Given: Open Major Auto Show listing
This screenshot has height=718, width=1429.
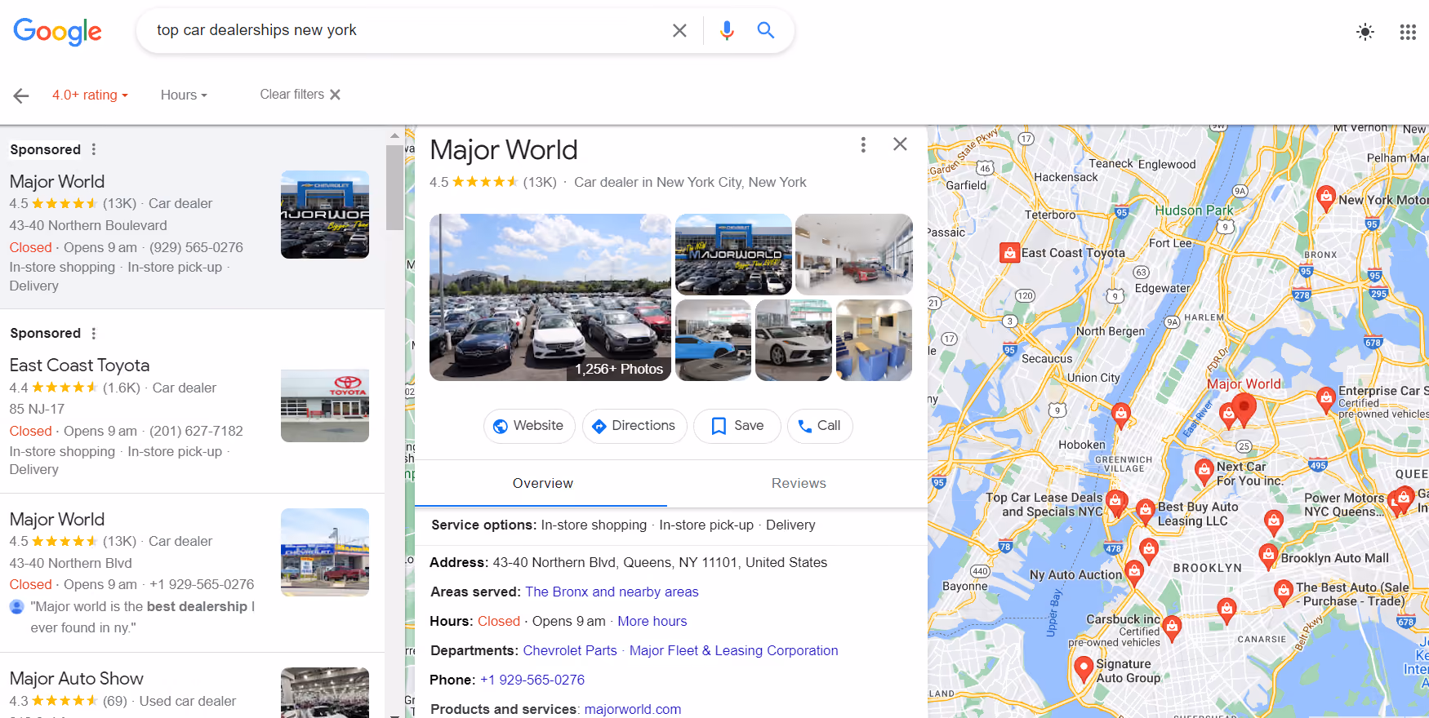Looking at the screenshot, I should pos(76,678).
